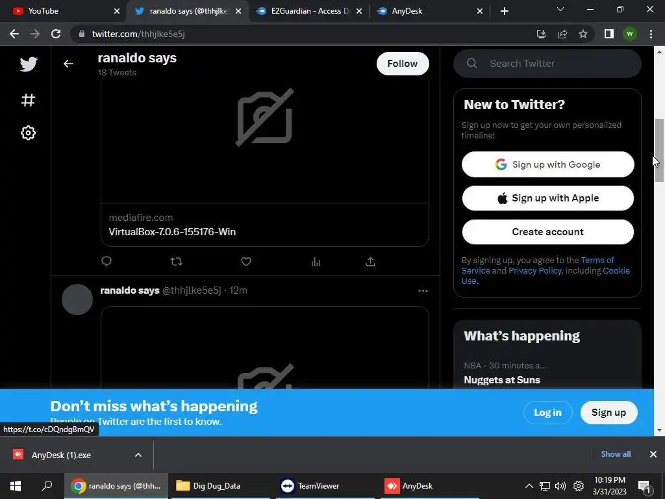This screenshot has width=665, height=499.
Task: Like the VirtualBox tweet with the heart
Action: click(x=246, y=261)
